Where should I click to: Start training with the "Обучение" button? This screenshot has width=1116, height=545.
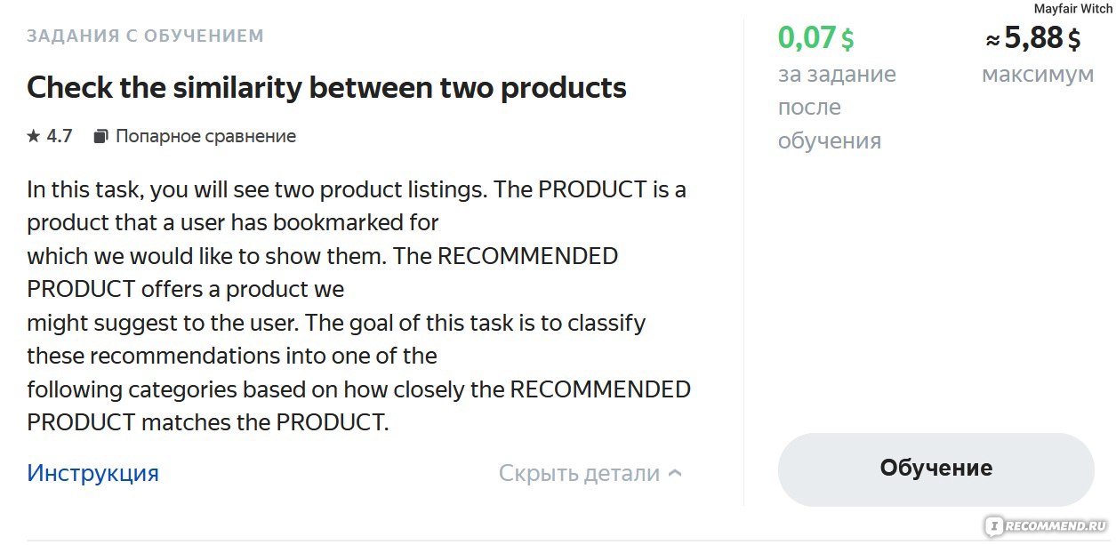[935, 469]
